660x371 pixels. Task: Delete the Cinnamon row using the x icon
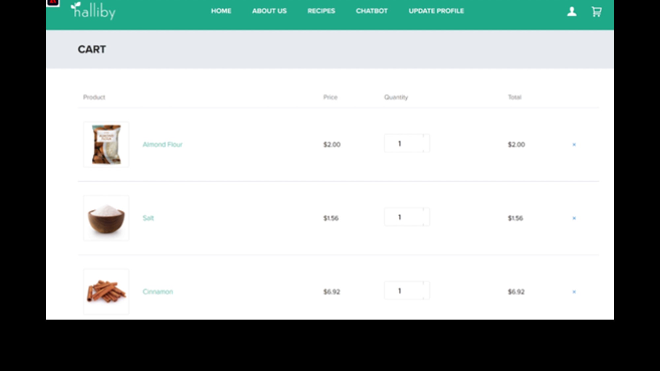click(x=574, y=292)
